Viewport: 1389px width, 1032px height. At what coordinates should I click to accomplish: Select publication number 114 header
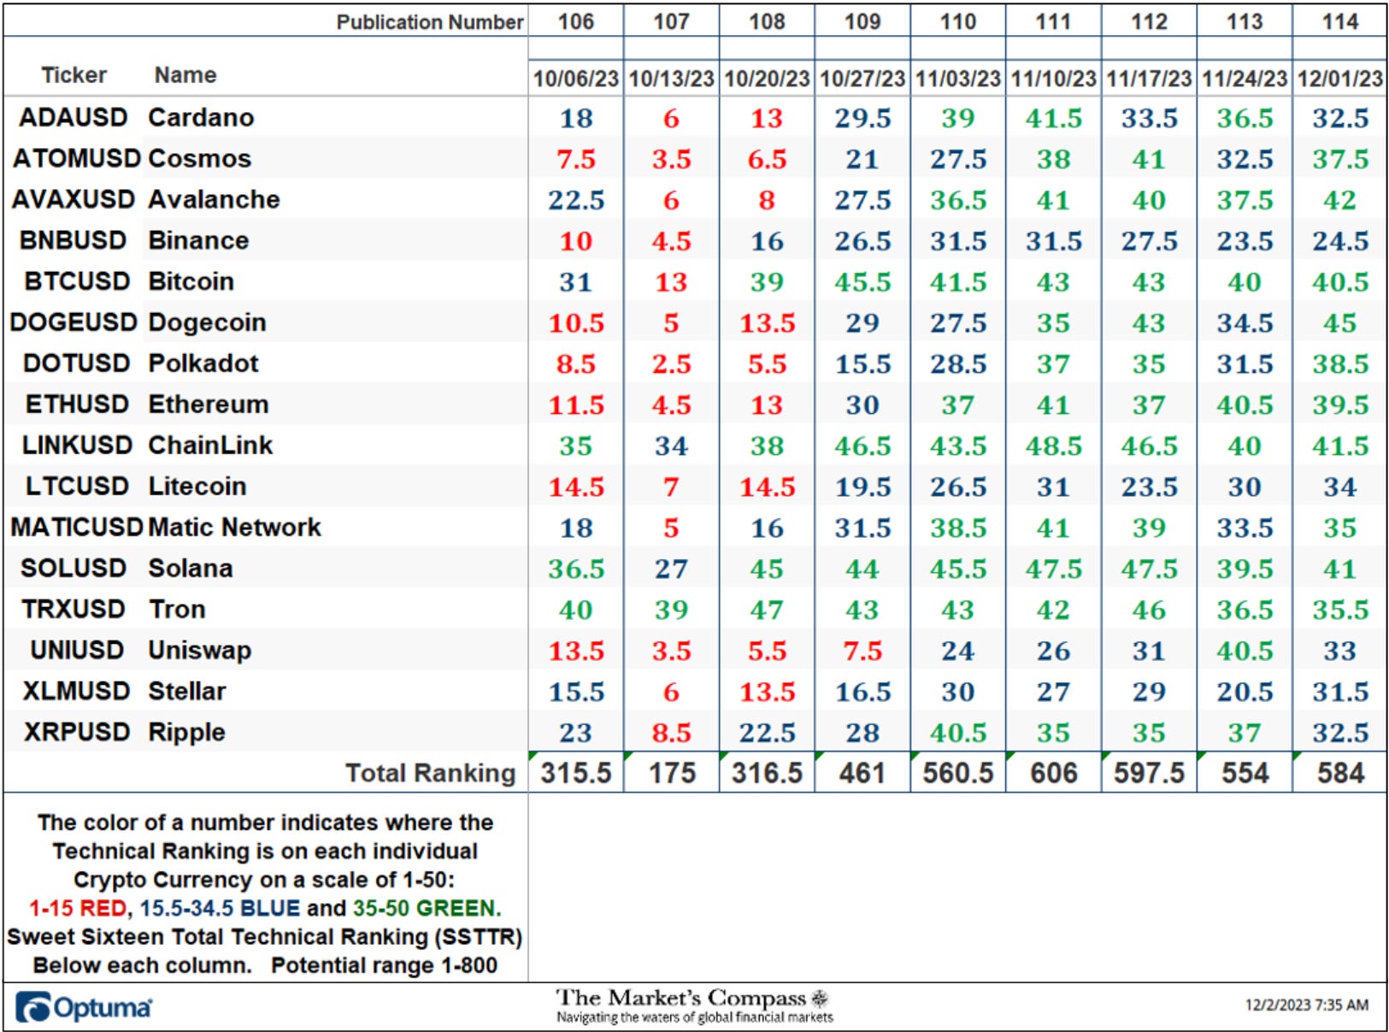[1340, 21]
